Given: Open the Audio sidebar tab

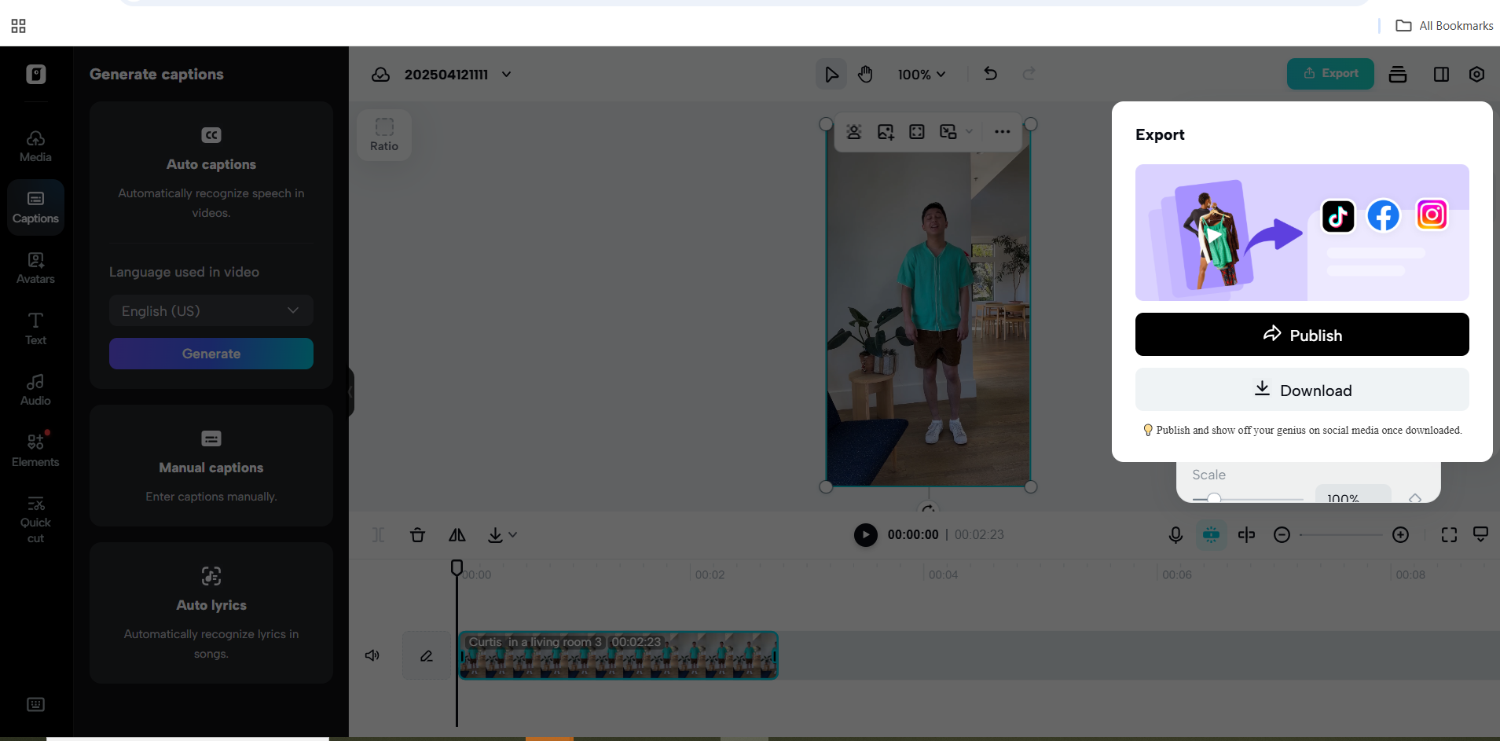Looking at the screenshot, I should coord(35,390).
